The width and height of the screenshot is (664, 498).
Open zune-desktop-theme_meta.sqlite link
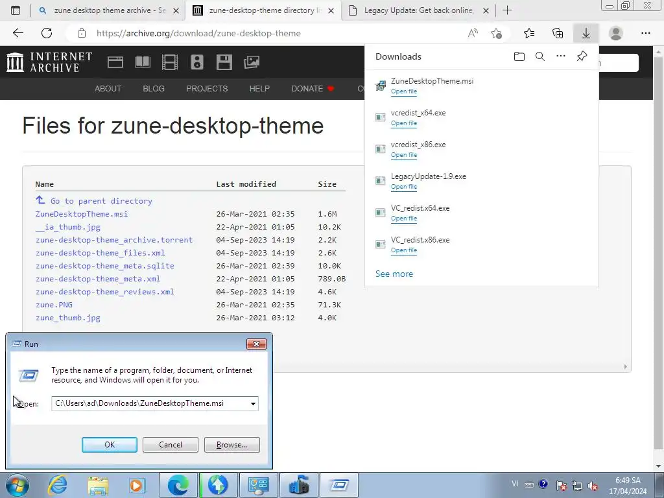[x=104, y=265]
